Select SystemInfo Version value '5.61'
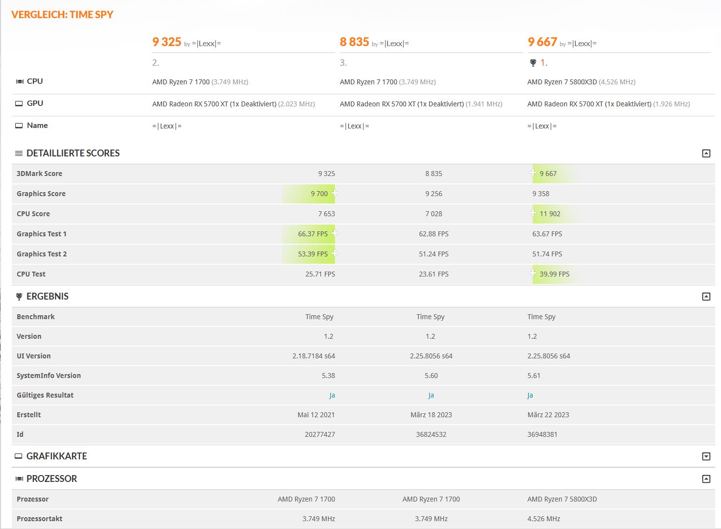This screenshot has height=529, width=721. pos(534,376)
